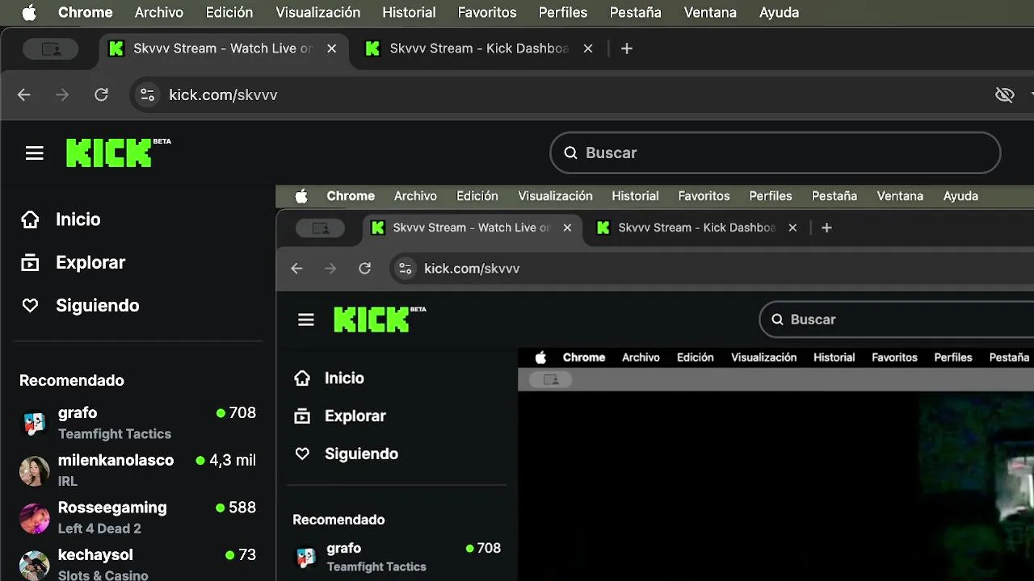The width and height of the screenshot is (1034, 581).
Task: Open the Historial menu in the topmost menu bar
Action: pyautogui.click(x=409, y=12)
